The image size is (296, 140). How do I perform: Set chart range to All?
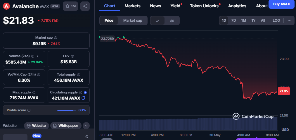coord(263,21)
